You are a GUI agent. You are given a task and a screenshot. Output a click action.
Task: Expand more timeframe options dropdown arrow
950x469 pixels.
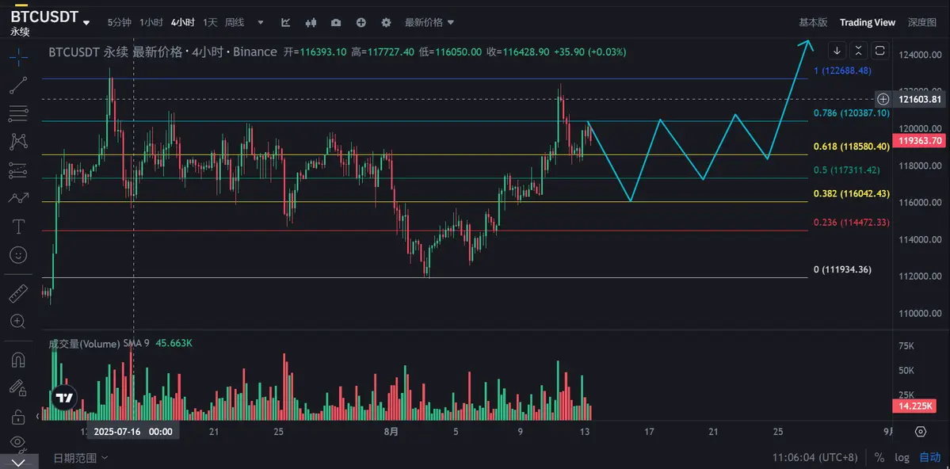tap(261, 22)
